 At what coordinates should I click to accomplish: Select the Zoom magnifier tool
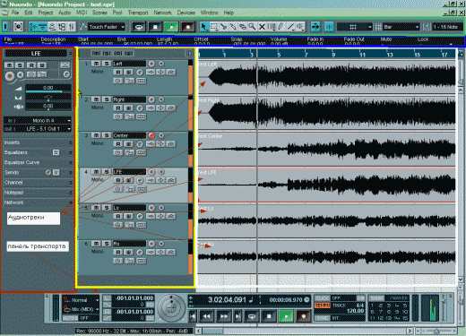[x=252, y=27]
